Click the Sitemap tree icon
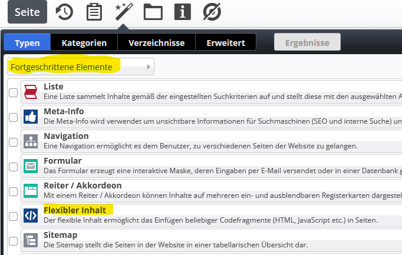The height and width of the screenshot is (255, 402). point(31,240)
